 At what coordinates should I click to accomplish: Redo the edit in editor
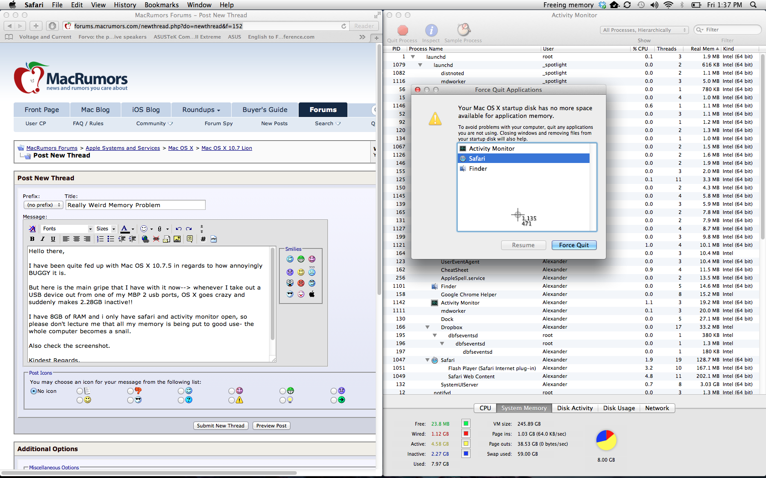[x=189, y=229]
